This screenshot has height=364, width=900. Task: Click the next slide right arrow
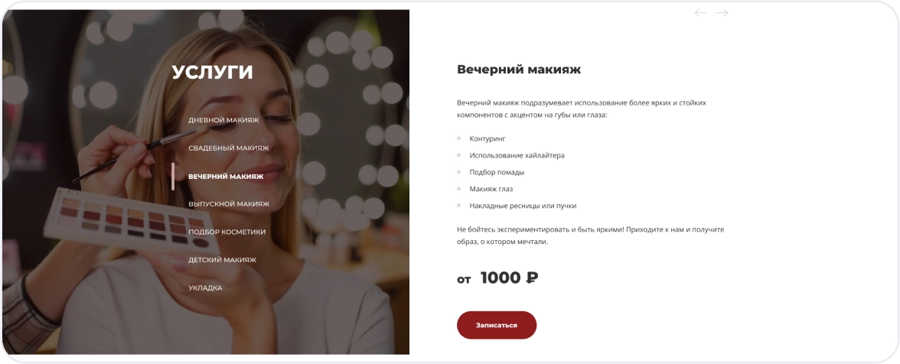(722, 12)
